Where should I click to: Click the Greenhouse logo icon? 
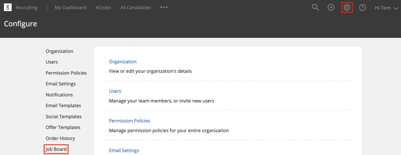click(x=8, y=7)
